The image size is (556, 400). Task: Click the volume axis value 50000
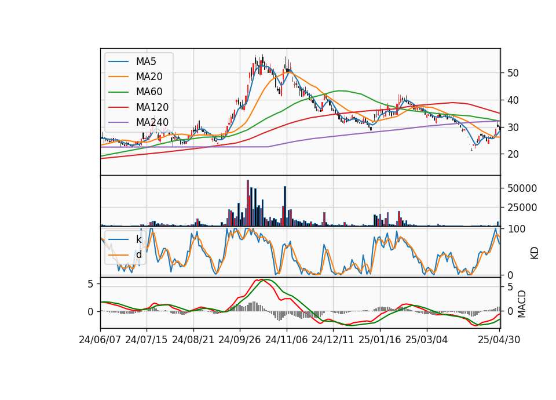point(522,188)
